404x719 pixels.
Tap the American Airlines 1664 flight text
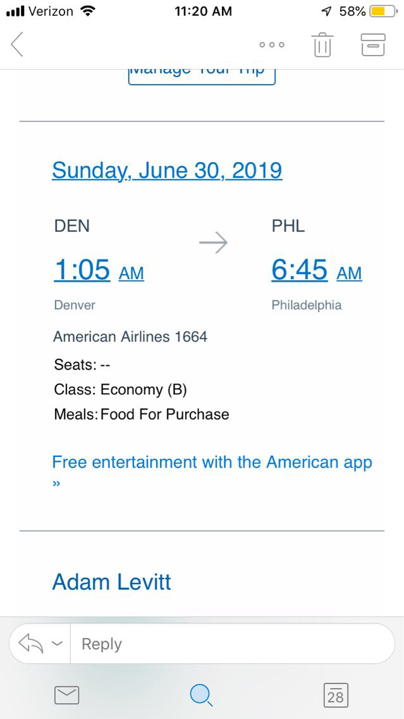pos(130,337)
